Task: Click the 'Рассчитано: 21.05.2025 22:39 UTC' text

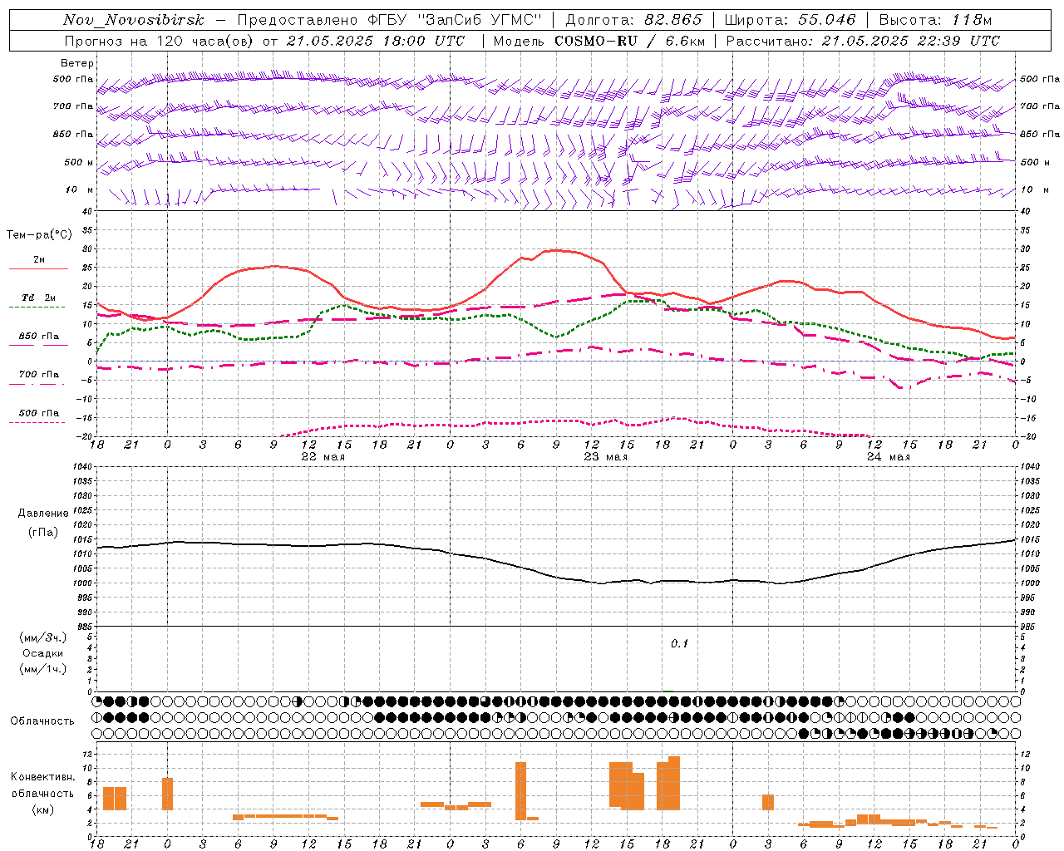Action: tap(863, 41)
